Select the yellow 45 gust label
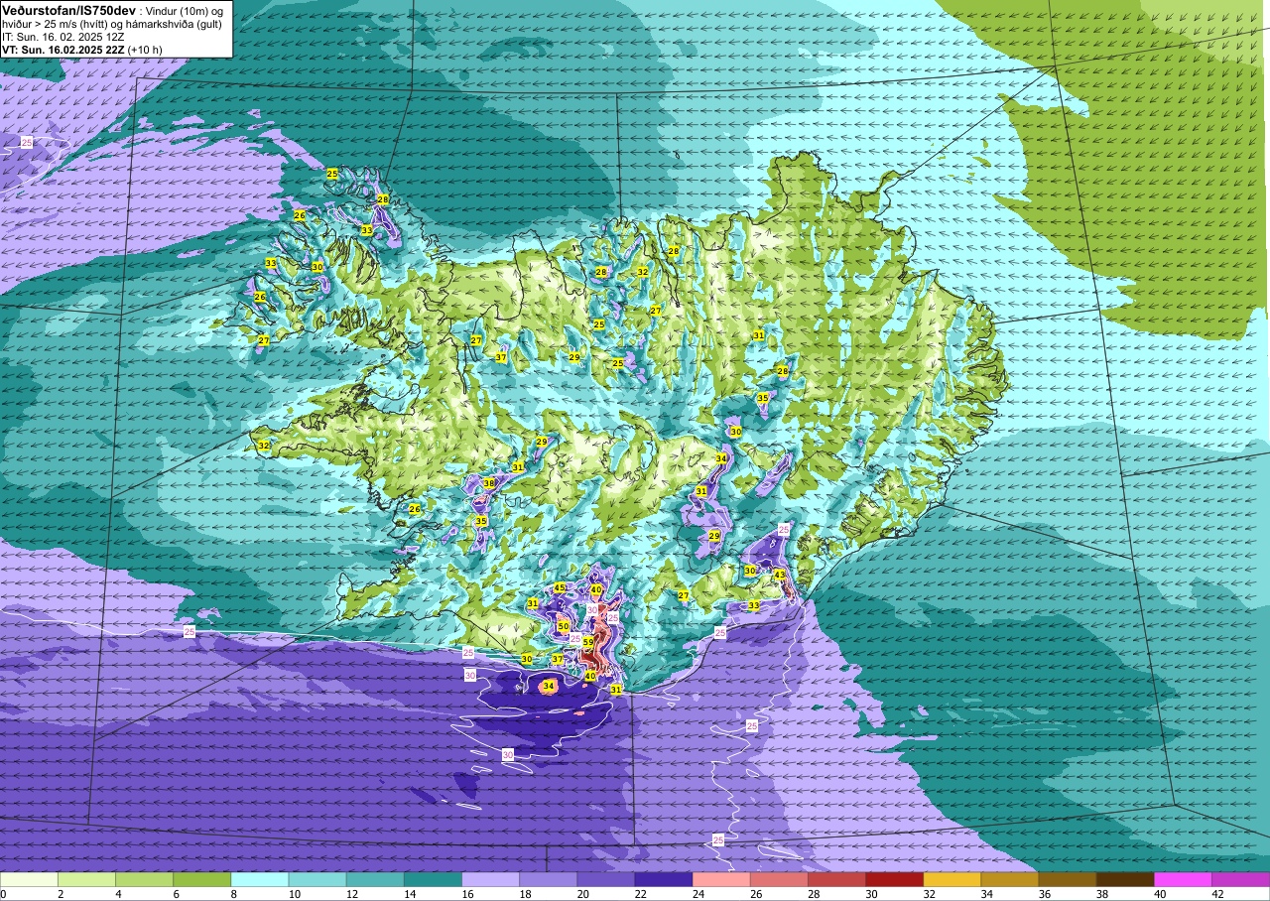This screenshot has height=901, width=1270. coord(560,588)
